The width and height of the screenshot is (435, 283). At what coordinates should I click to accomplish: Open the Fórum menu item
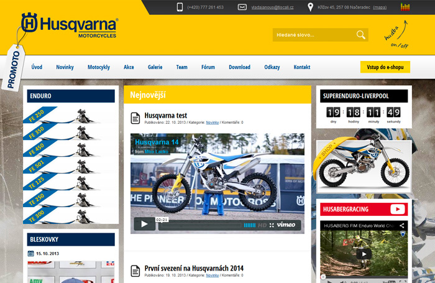coord(208,67)
